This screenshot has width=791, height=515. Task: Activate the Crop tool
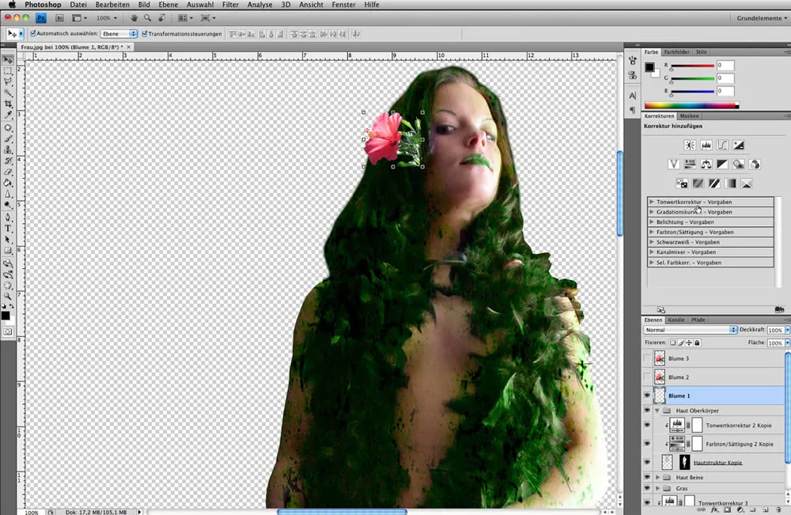coord(8,103)
